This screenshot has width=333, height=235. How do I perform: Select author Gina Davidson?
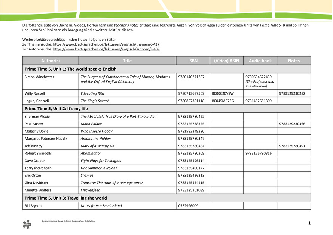(36, 183)
